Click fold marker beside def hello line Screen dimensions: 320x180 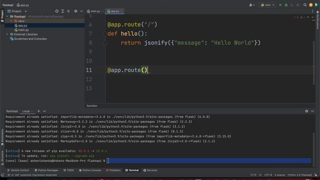105,34
